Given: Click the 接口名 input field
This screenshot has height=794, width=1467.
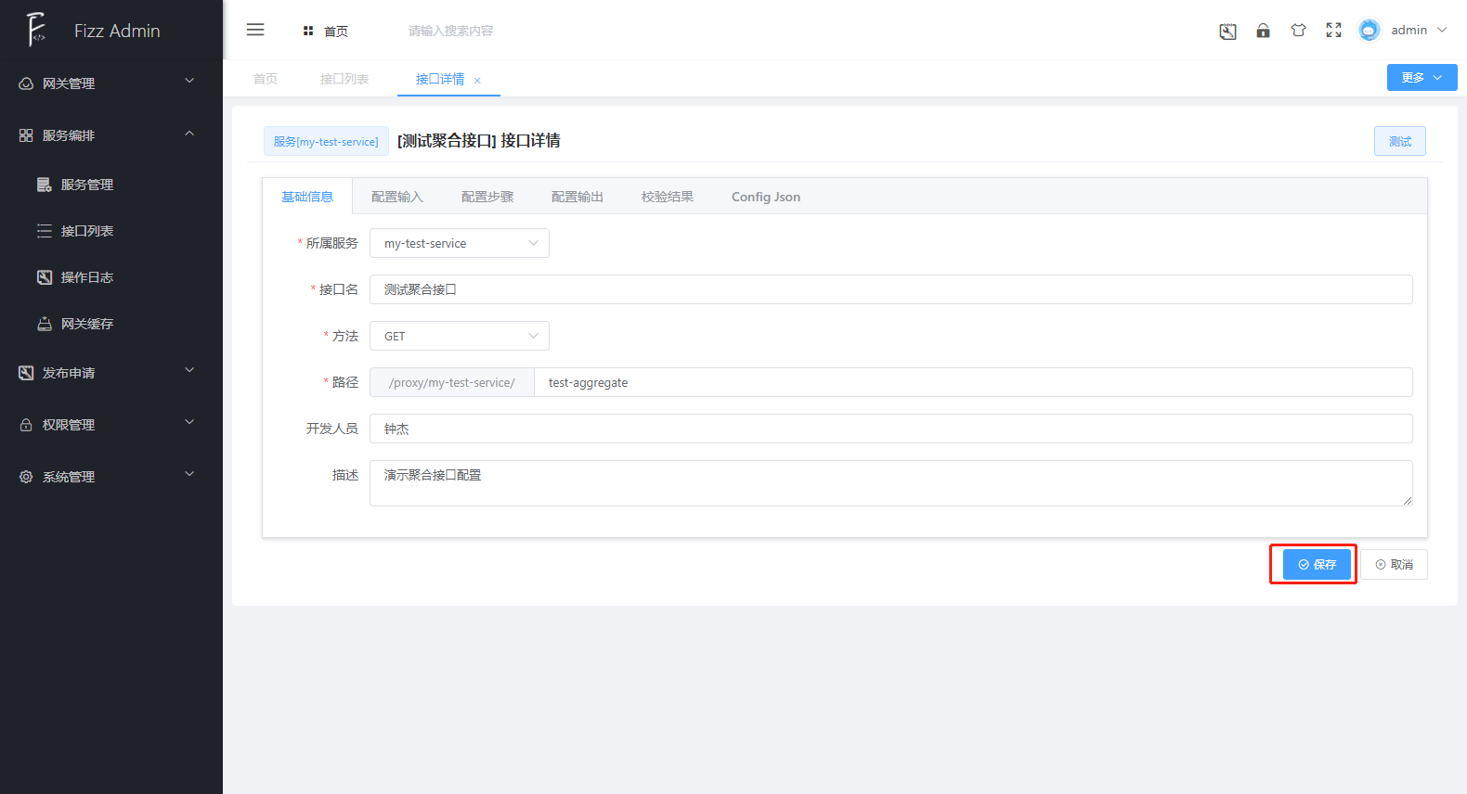Looking at the screenshot, I should click(x=891, y=289).
